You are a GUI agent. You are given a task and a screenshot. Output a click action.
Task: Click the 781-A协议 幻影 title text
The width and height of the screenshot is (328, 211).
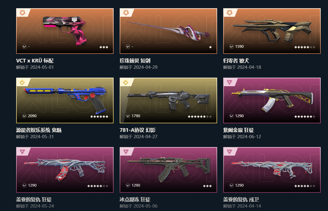point(137,130)
